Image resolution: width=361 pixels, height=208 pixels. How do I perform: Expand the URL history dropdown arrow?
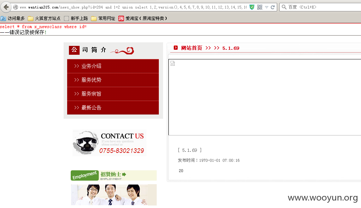point(266,7)
